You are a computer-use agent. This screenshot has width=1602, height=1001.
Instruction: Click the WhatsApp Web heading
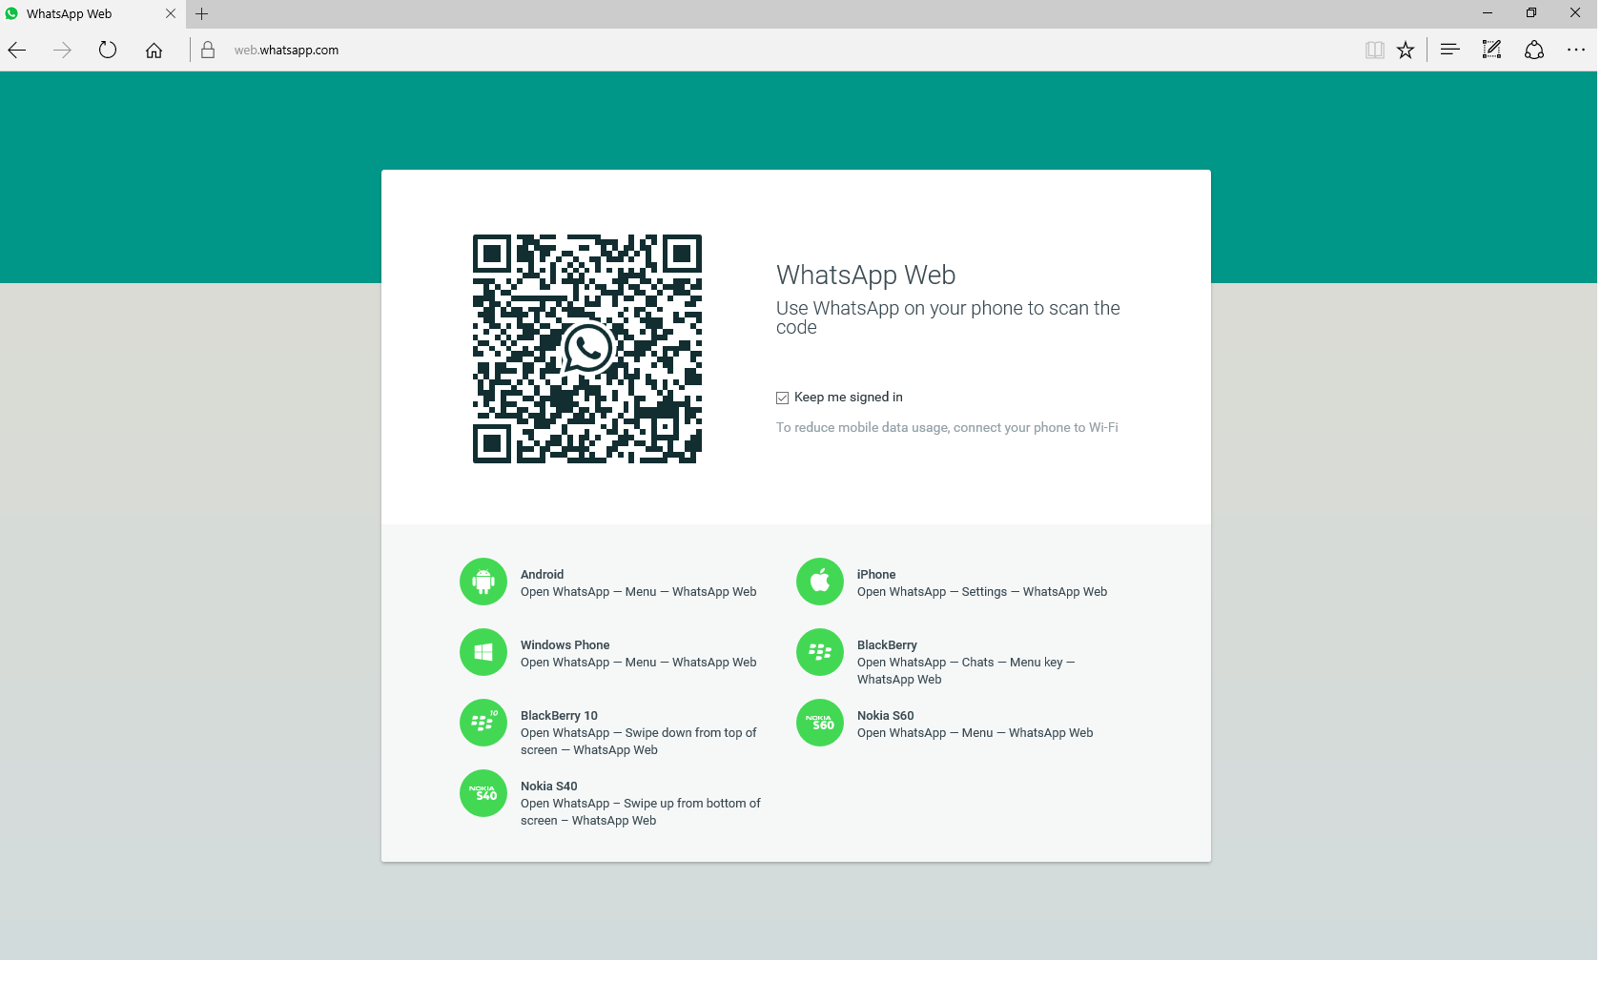click(866, 275)
